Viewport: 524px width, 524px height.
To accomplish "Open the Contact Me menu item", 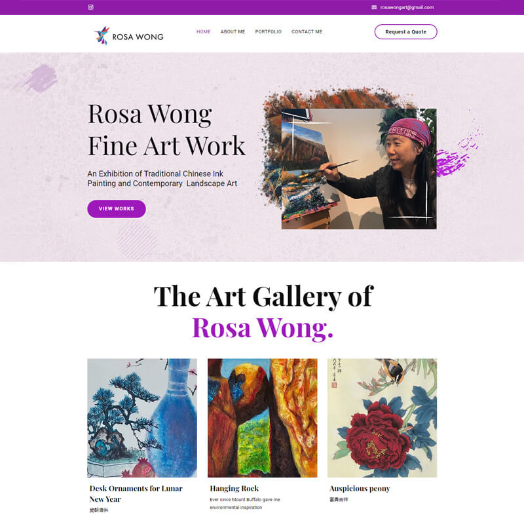I will 307,31.
